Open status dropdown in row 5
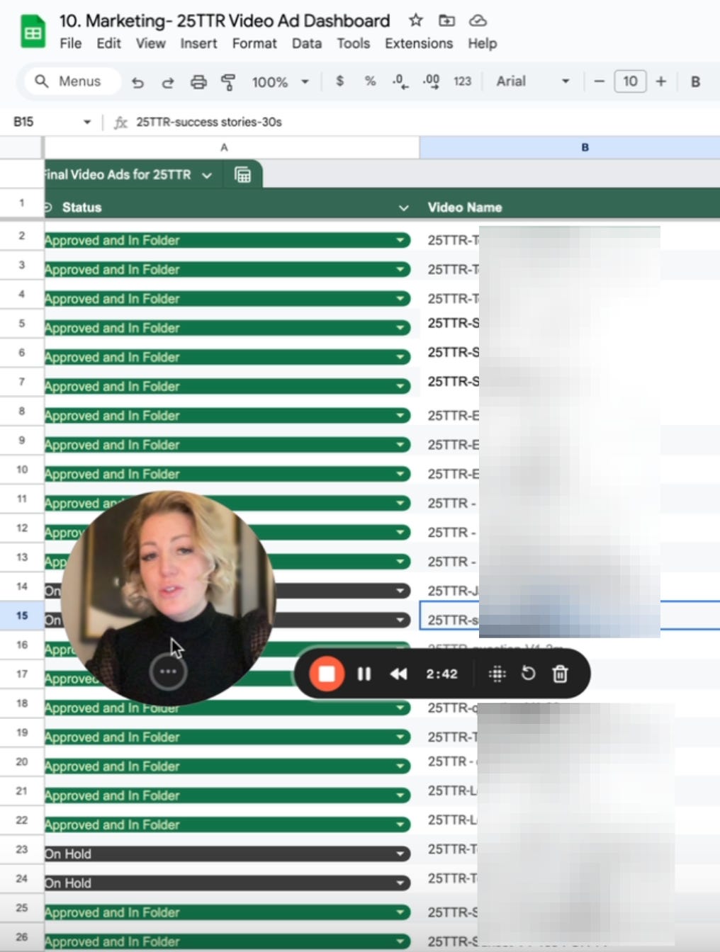This screenshot has height=952, width=720. 401,328
